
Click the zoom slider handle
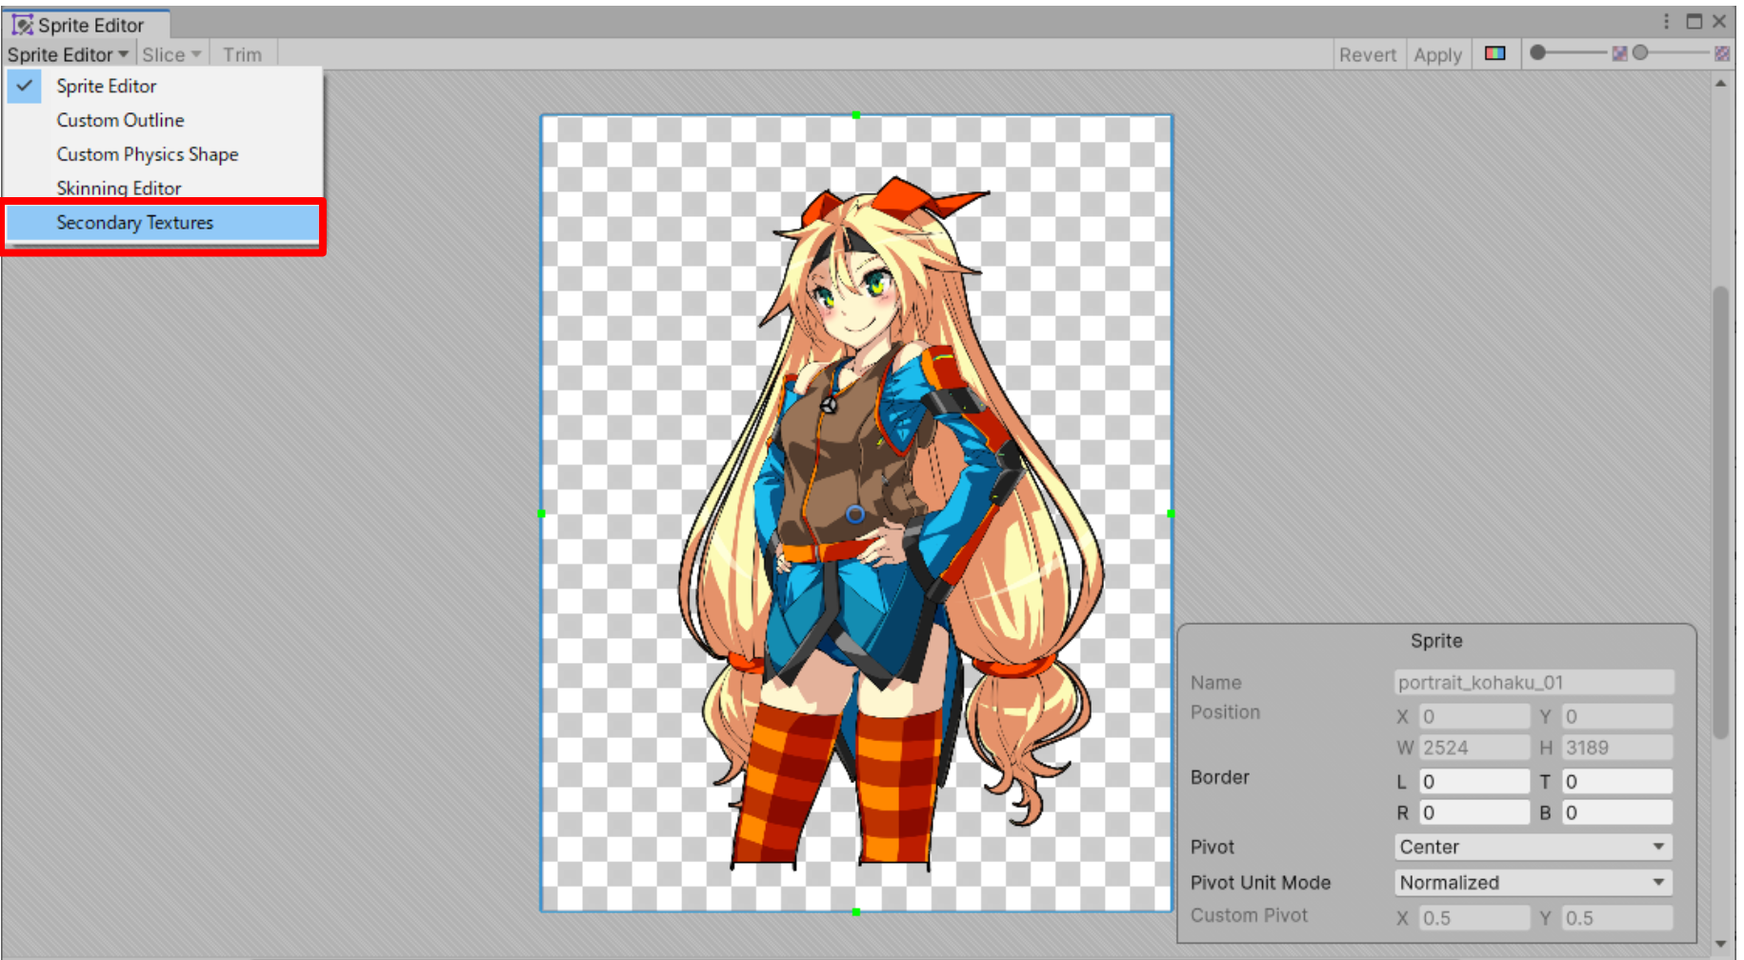pyautogui.click(x=1537, y=52)
